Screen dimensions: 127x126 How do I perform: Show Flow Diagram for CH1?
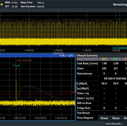[x=104, y=118]
